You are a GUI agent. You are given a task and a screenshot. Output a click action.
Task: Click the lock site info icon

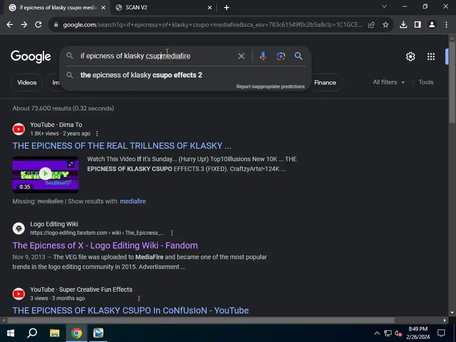(x=56, y=25)
